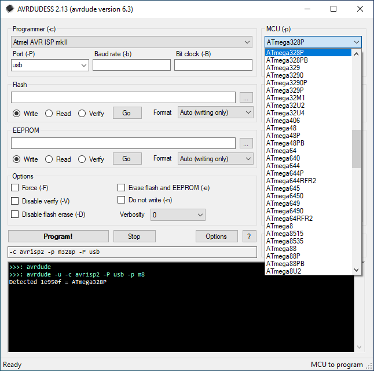Click the Flash Go button
This screenshot has height=371, width=374.
click(x=127, y=113)
